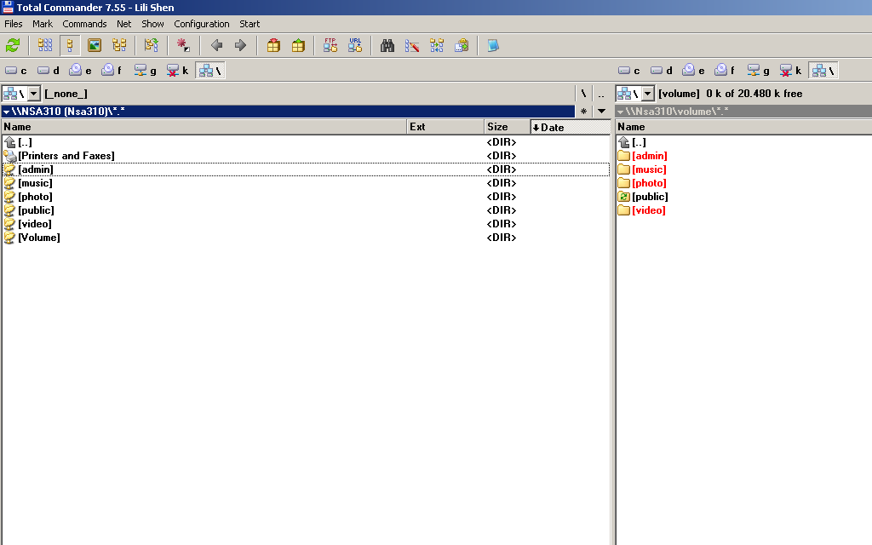Open the Net menu
872x545 pixels.
(124, 24)
